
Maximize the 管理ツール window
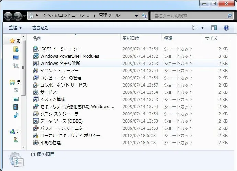click(214, 4)
